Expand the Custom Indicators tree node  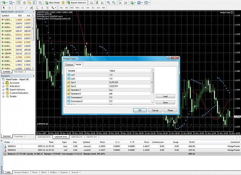click(x=3, y=93)
